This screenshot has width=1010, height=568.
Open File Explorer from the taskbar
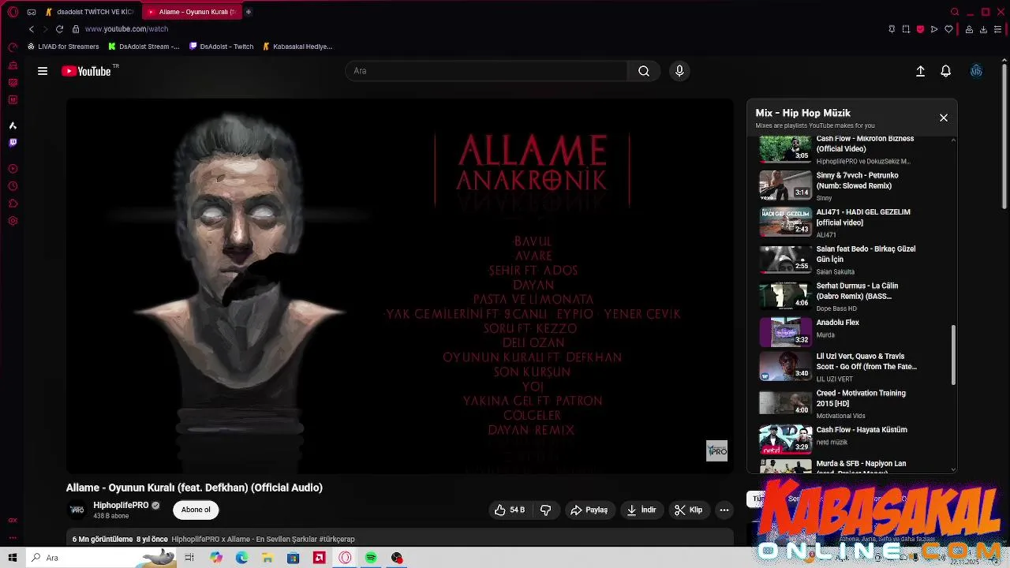(x=267, y=558)
